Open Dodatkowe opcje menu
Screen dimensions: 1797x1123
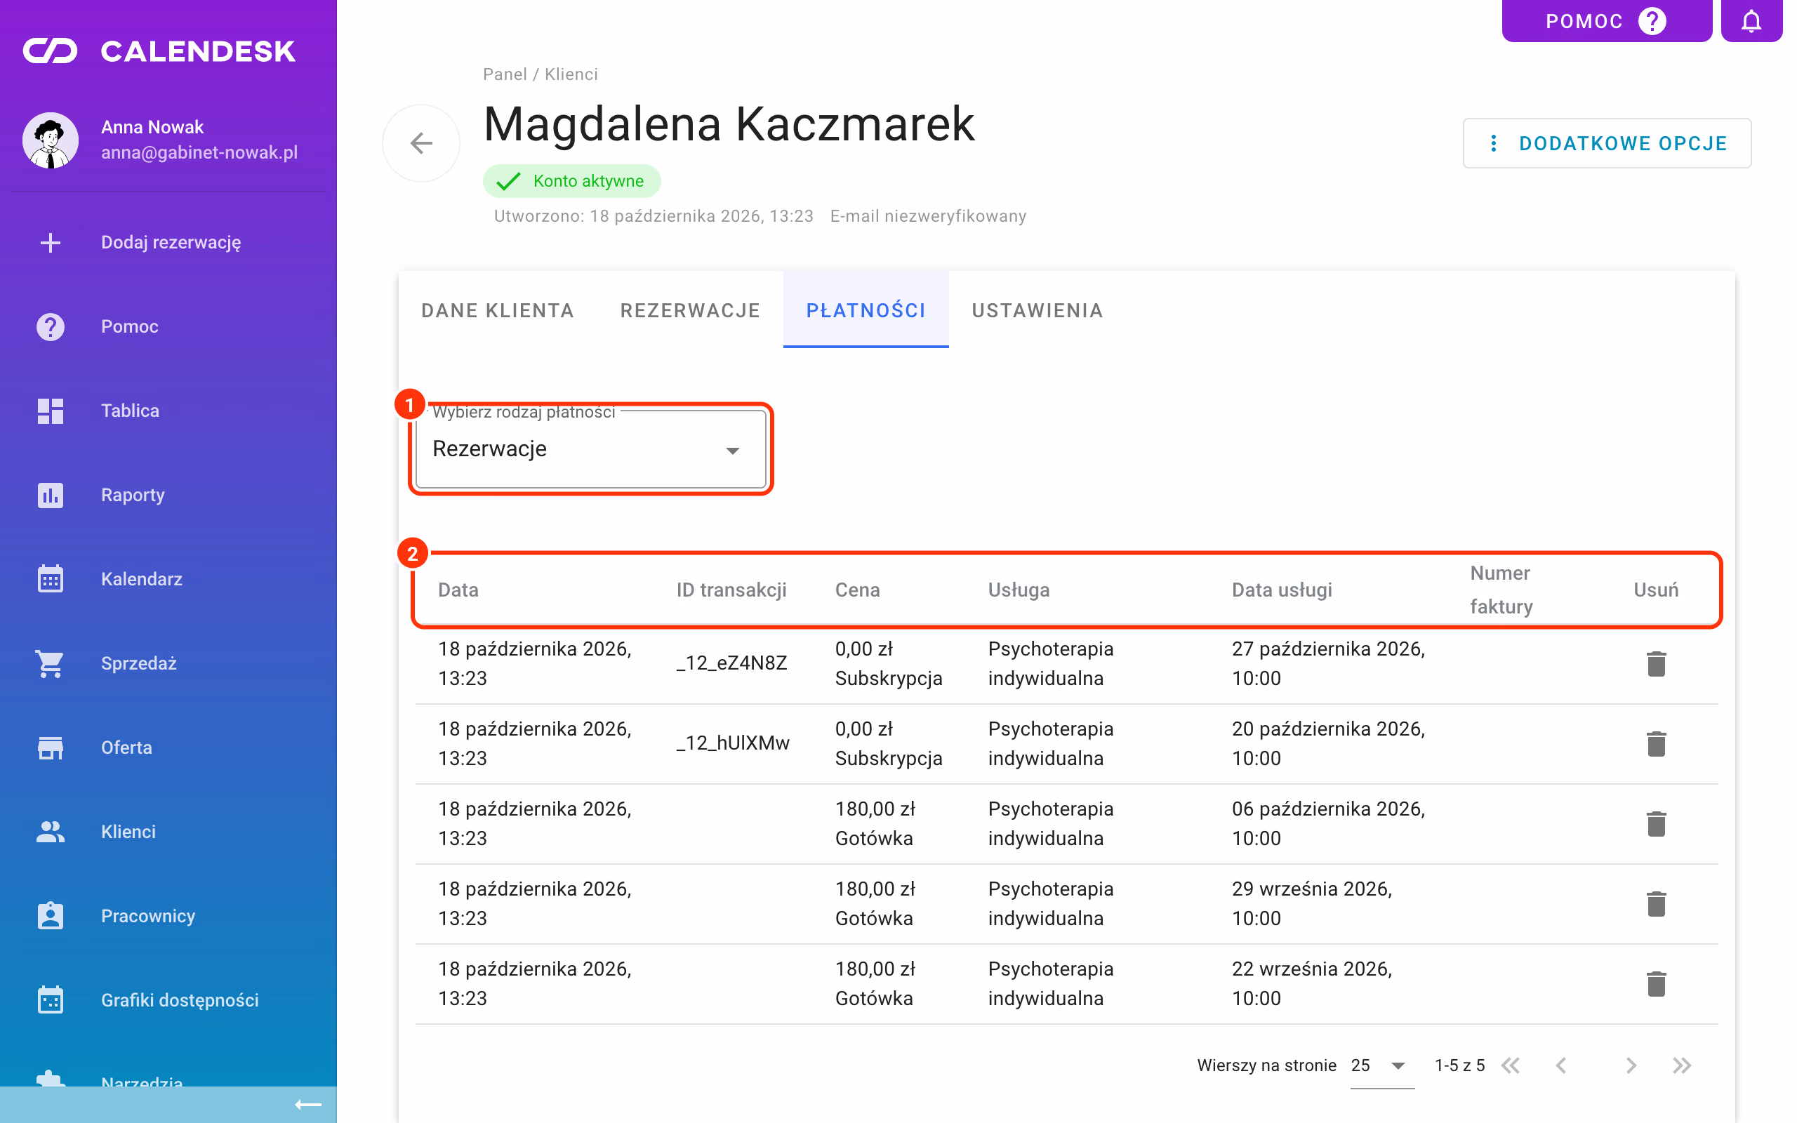click(1606, 143)
